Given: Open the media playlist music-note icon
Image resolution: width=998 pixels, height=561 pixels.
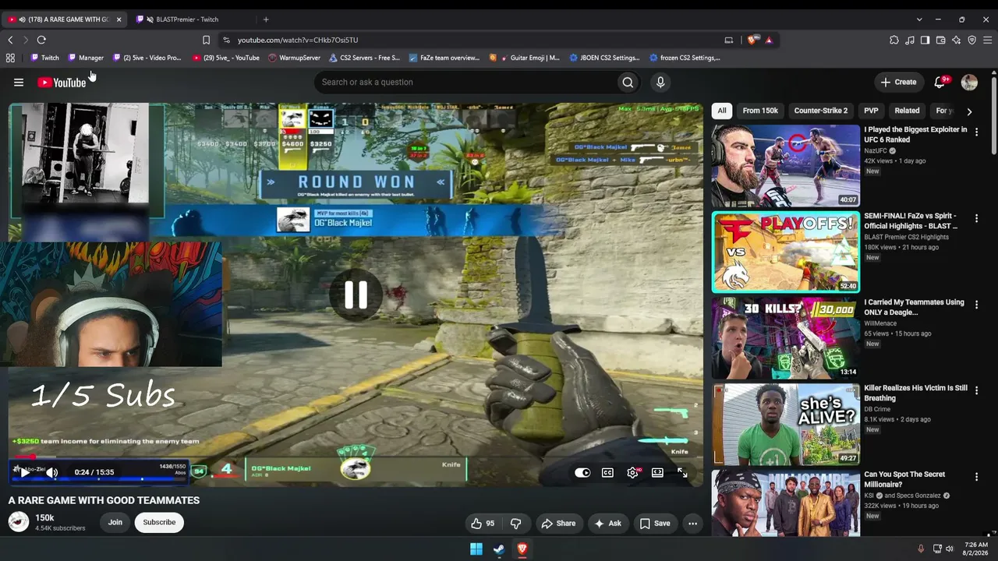Looking at the screenshot, I should pos(910,40).
